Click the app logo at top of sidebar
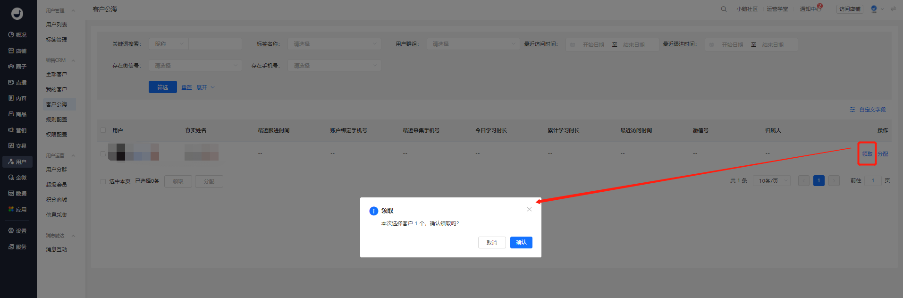The height and width of the screenshot is (298, 903). [17, 14]
